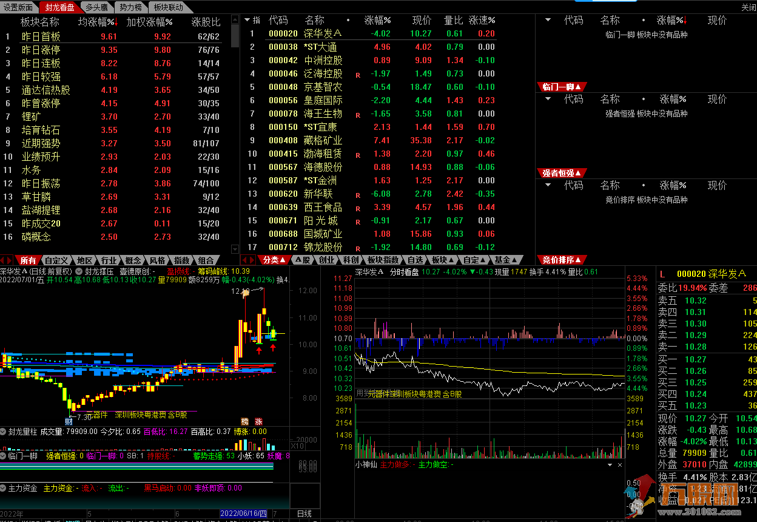This screenshot has height=522, width=757.
Task: Select the 板块指数 stock list tab
Action: point(383,260)
